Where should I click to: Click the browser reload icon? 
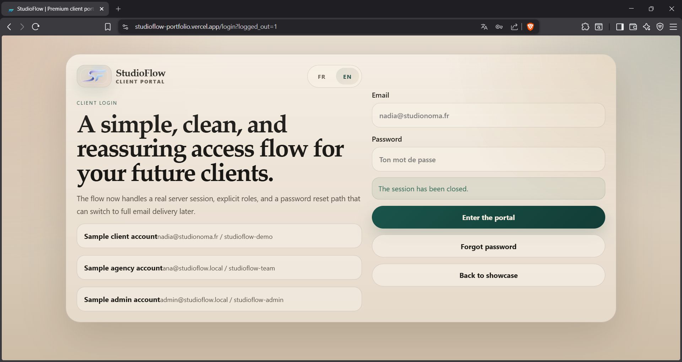click(36, 27)
